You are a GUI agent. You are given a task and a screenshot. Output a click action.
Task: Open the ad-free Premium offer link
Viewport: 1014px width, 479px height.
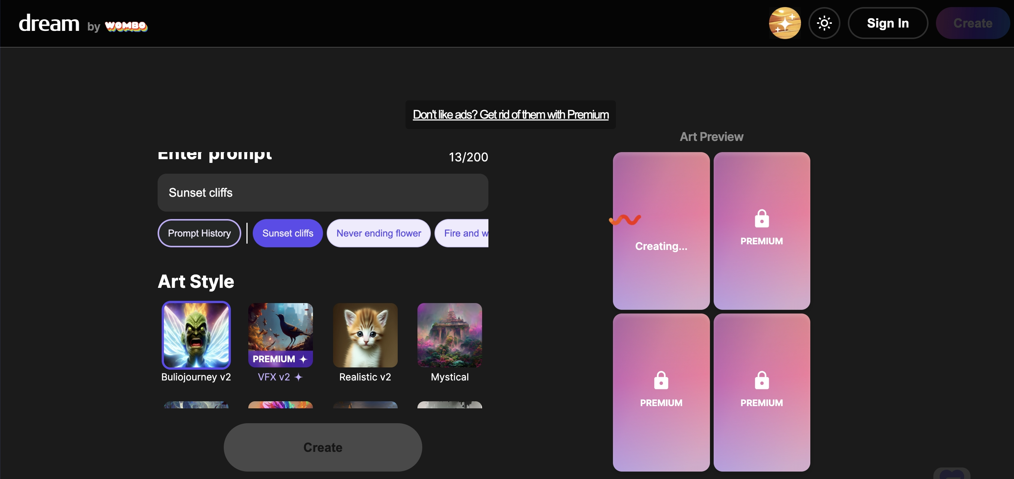pyautogui.click(x=511, y=115)
